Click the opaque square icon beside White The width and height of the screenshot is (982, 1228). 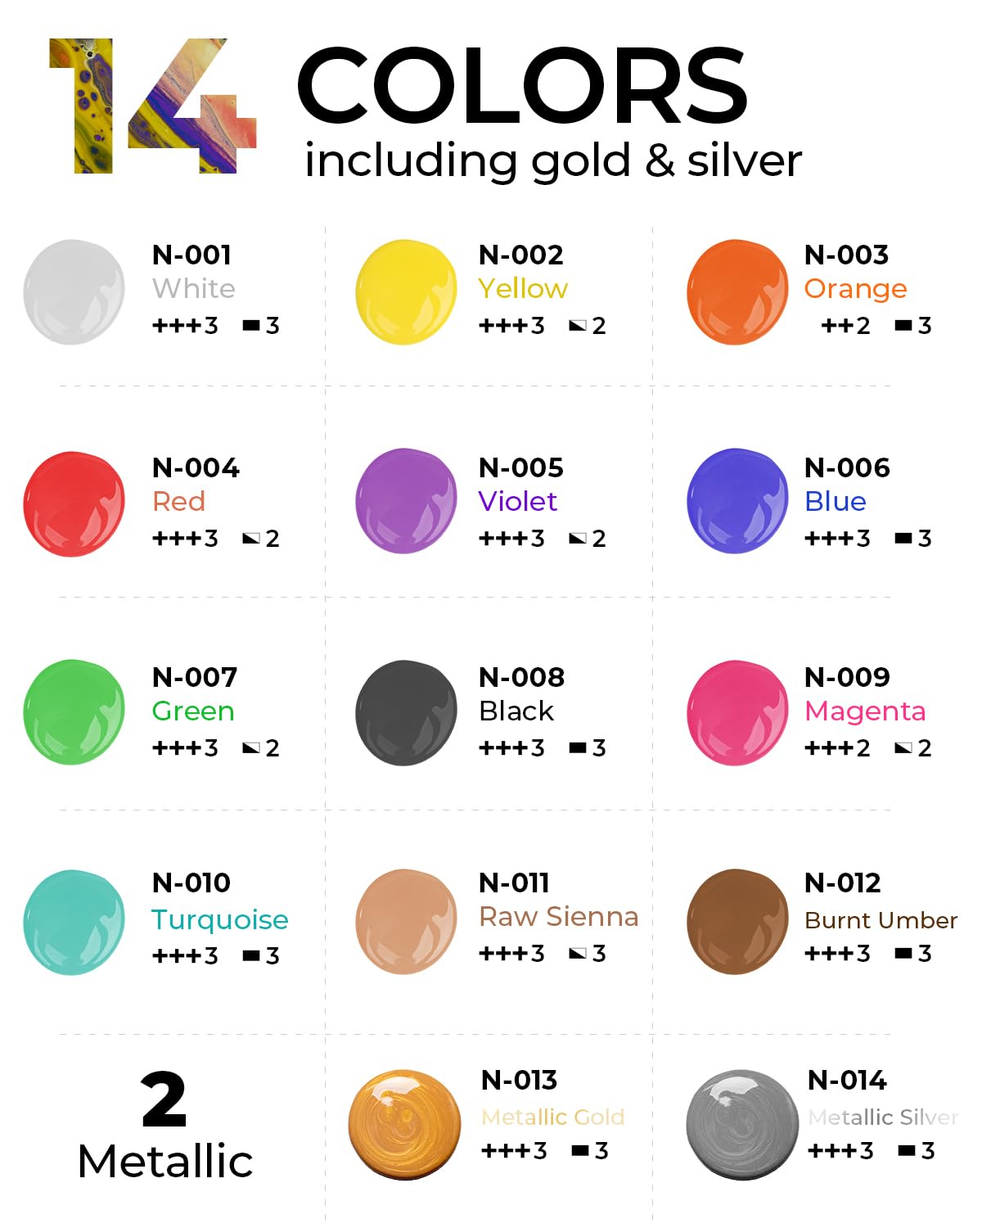pos(250,326)
